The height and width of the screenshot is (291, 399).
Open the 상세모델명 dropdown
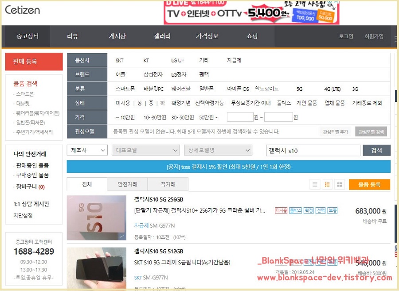click(218, 150)
